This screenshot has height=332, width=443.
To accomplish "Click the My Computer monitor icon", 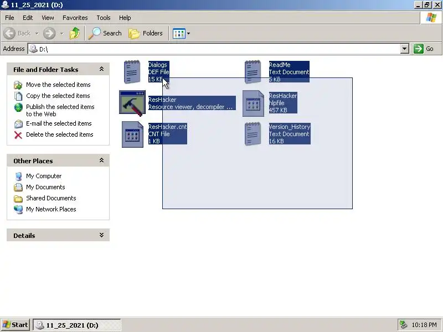I will click(x=18, y=176).
